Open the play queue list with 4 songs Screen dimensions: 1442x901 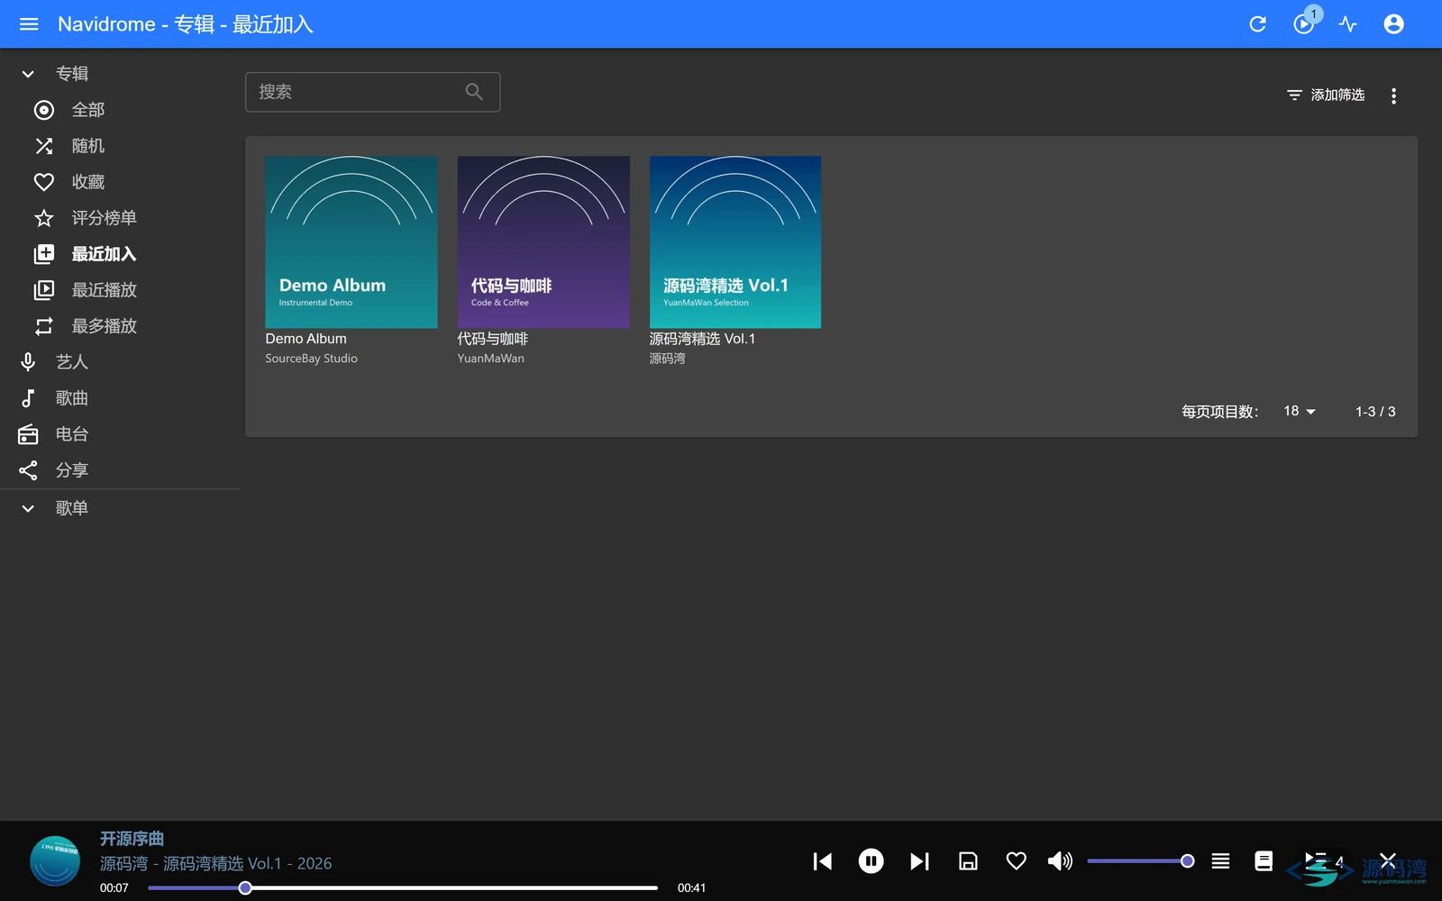click(x=1323, y=861)
